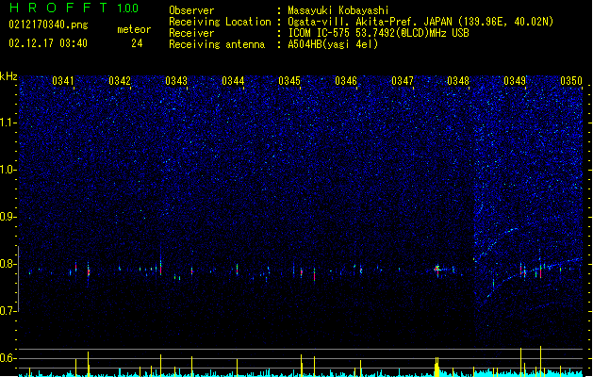The image size is (593, 377).
Task: Click the antenna text A504HB(yagi 4el)
Action: 333,44
